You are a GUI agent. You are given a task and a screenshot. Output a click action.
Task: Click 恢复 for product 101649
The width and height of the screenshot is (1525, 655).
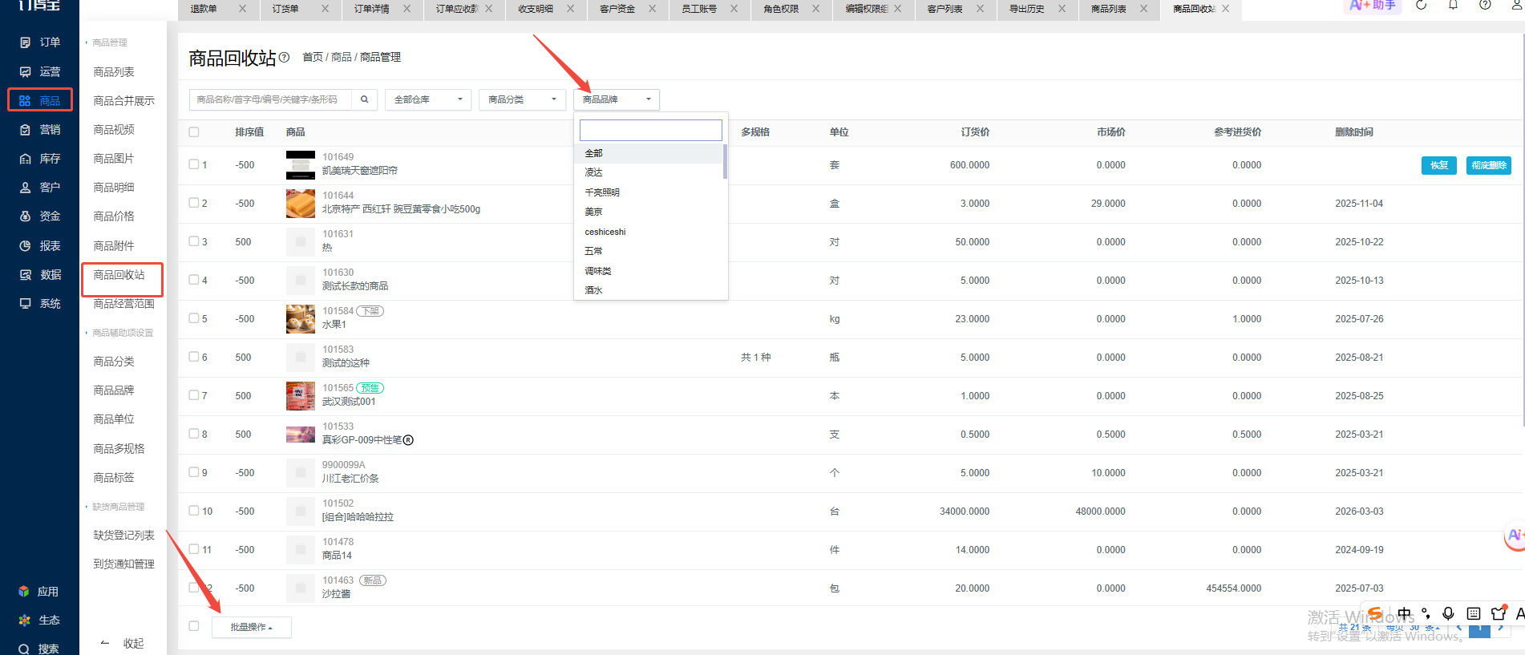point(1439,165)
